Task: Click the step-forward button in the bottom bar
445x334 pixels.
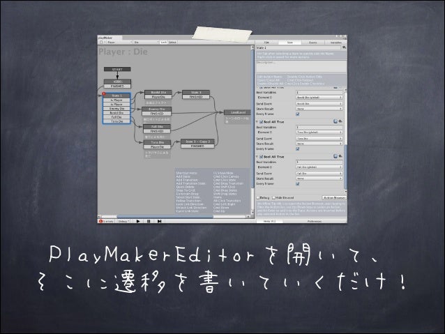Action: click(160, 221)
